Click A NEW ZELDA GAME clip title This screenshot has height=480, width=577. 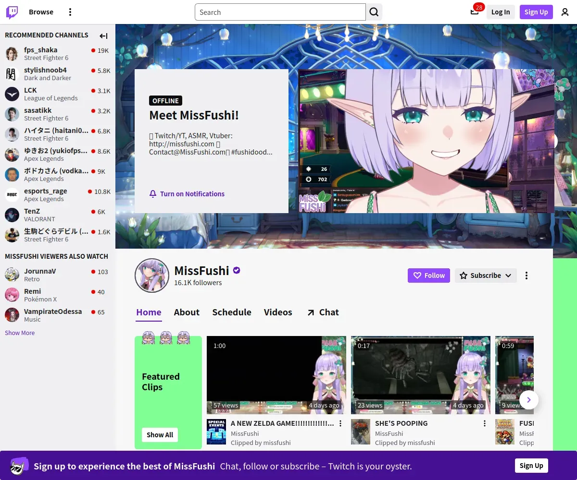(282, 423)
